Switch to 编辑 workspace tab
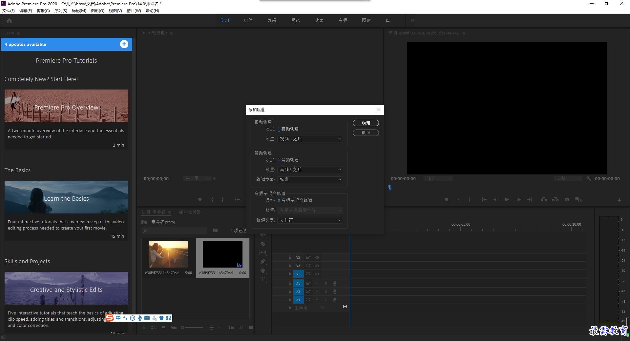 tap(272, 20)
